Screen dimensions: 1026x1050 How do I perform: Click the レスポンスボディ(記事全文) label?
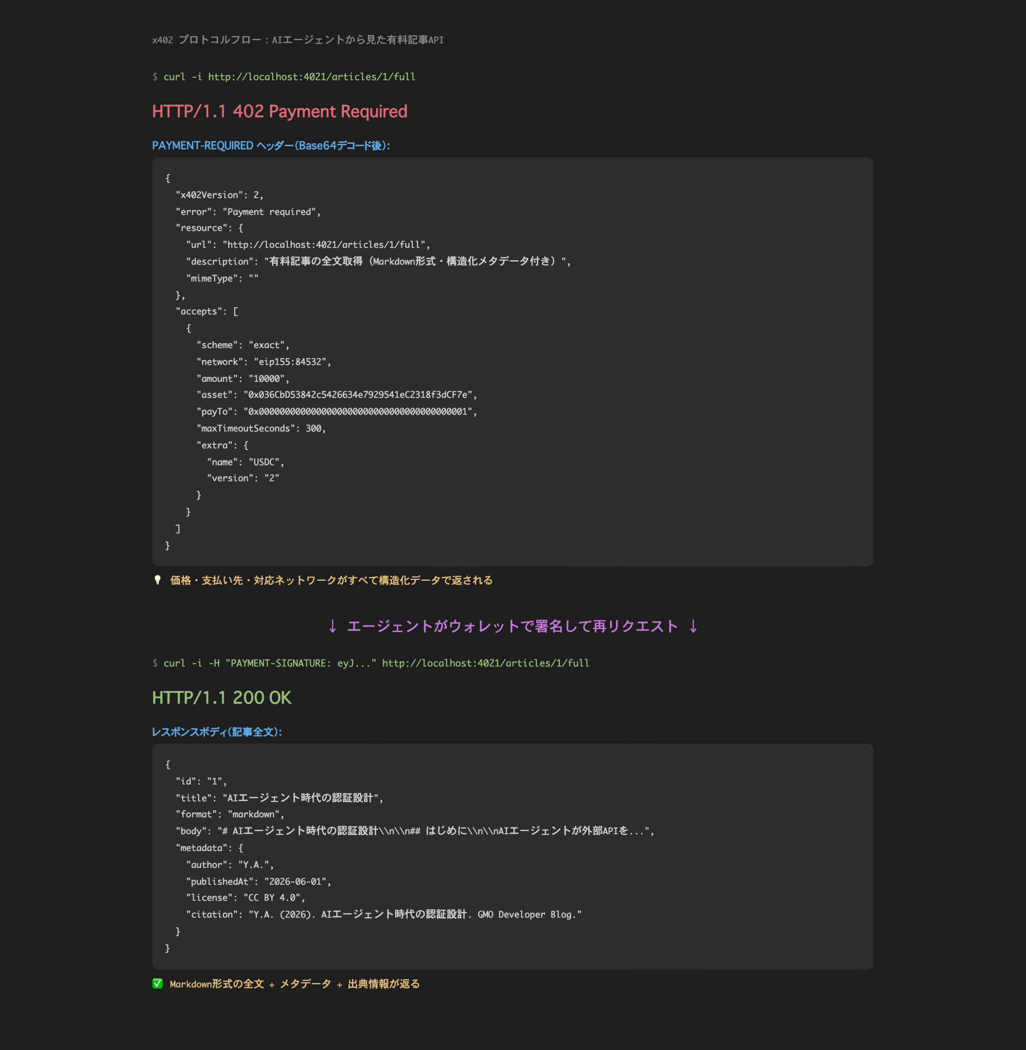217,732
